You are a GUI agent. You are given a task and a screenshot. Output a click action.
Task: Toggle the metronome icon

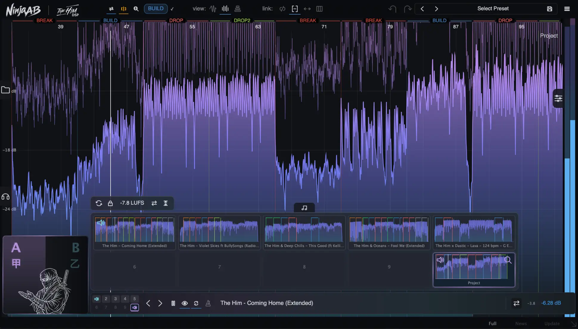pyautogui.click(x=208, y=303)
